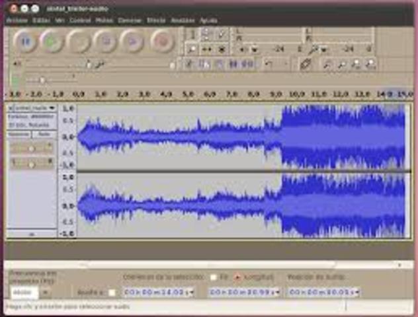Click the playback speed slider knob
Viewport: 418px width, 317px height.
tap(42, 80)
